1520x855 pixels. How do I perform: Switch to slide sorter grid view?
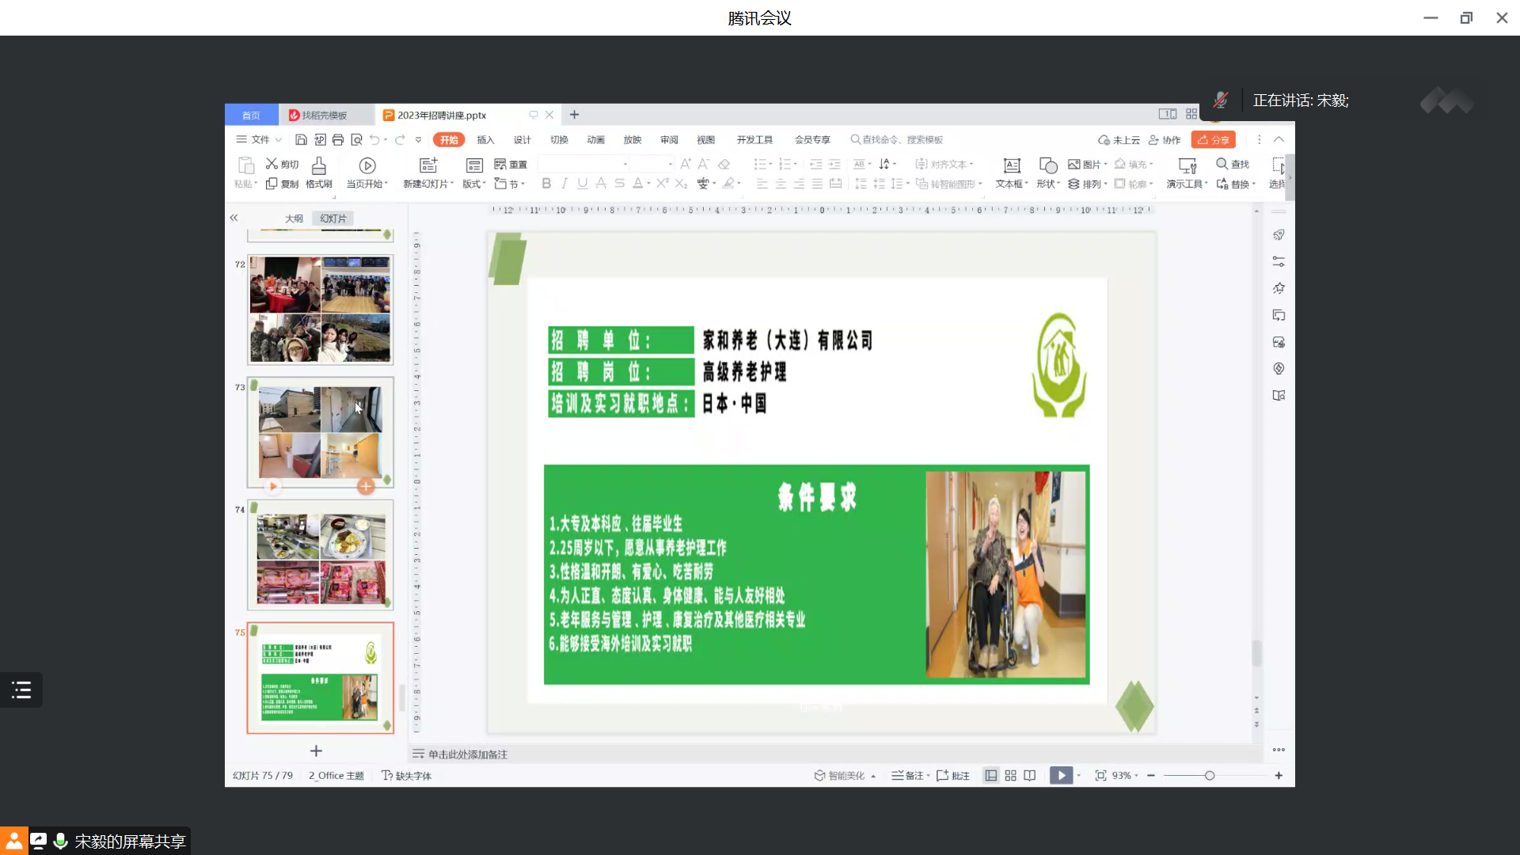pyautogui.click(x=1010, y=776)
